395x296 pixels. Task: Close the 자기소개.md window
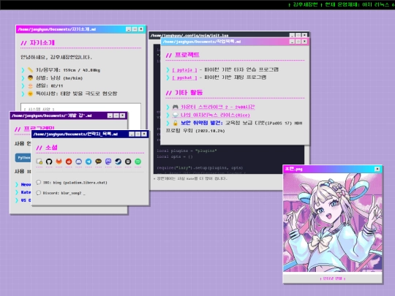coord(141,29)
